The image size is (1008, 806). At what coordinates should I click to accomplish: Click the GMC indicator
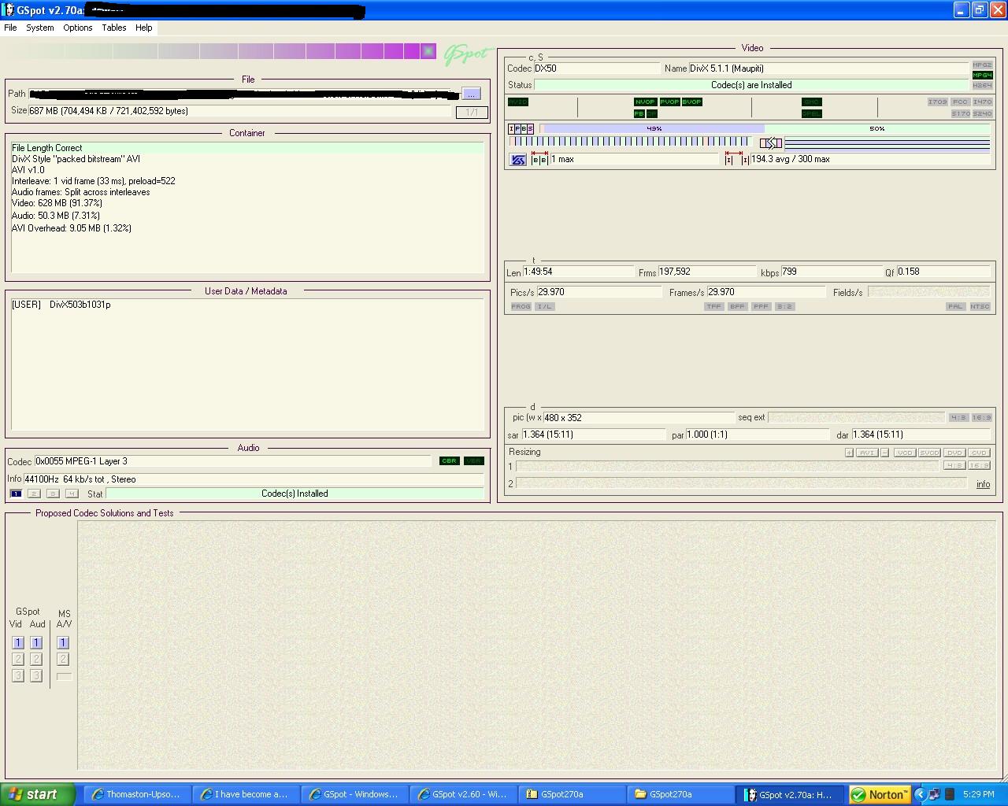click(812, 102)
